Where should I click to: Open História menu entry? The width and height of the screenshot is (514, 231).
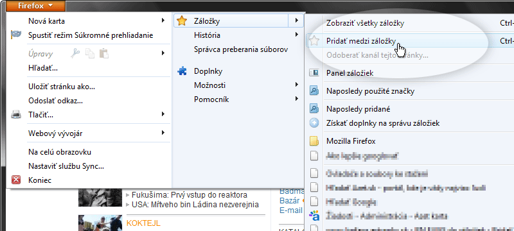207,35
